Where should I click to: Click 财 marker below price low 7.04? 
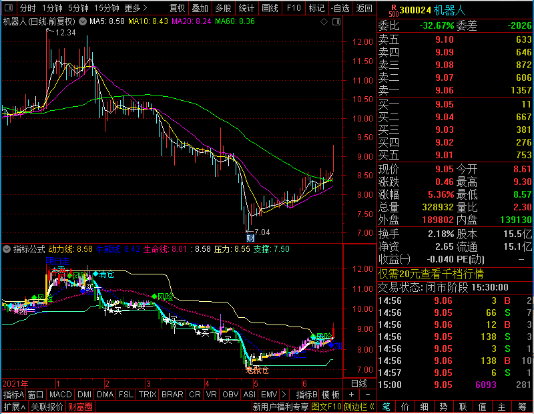coord(250,238)
